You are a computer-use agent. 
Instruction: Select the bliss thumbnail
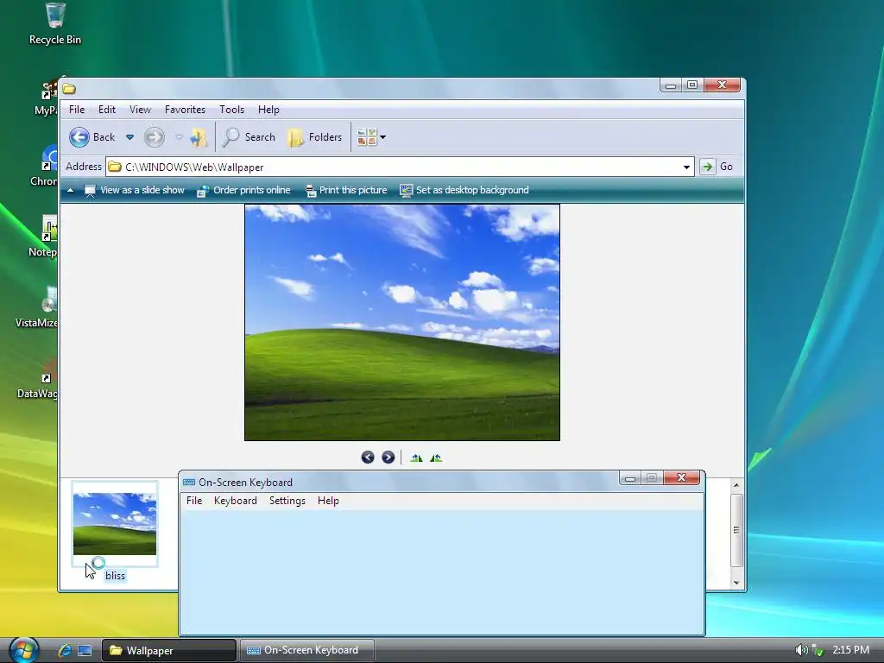[x=115, y=524]
